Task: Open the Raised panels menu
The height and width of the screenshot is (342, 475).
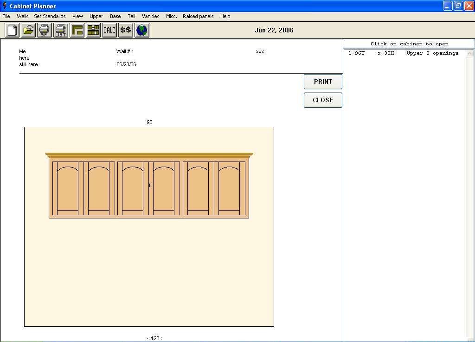Action: coord(198,16)
